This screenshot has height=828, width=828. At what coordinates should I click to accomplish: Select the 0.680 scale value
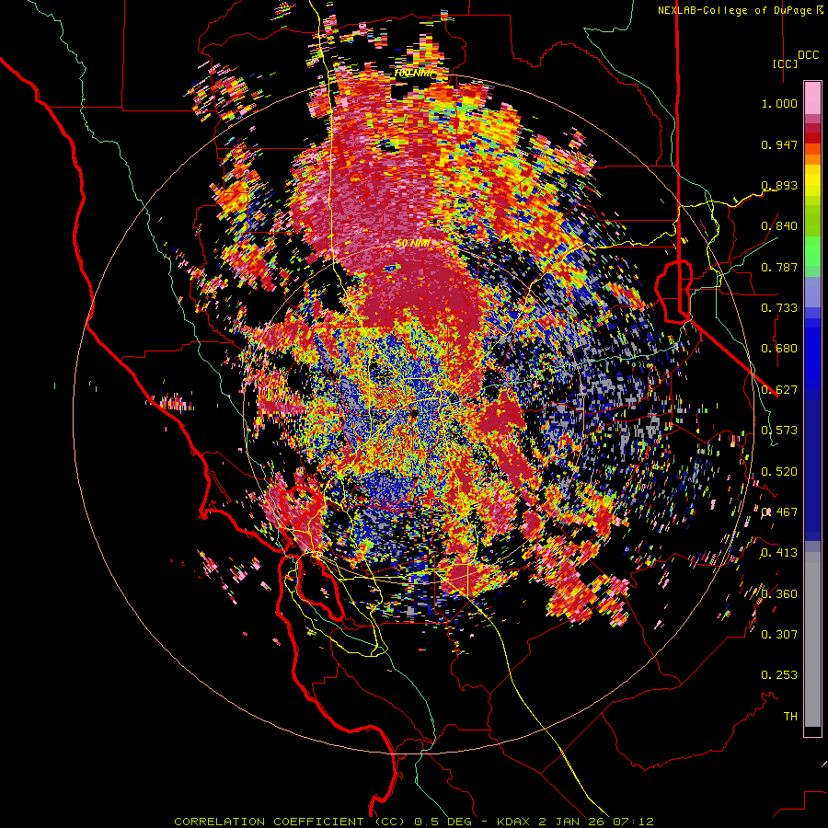click(779, 349)
